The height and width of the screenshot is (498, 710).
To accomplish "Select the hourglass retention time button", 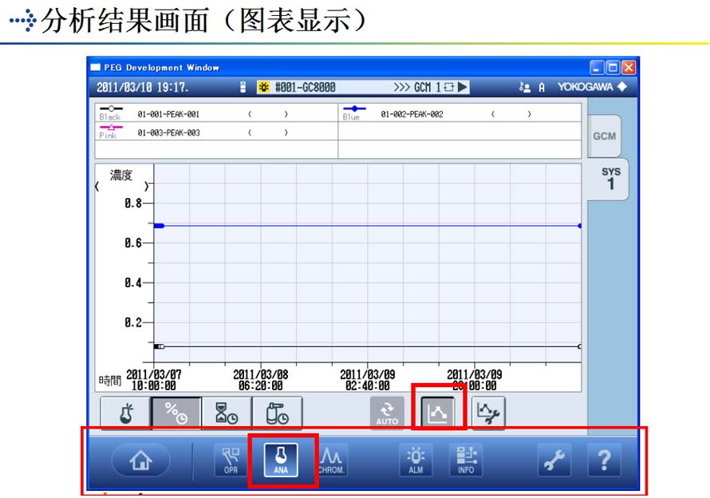I will click(227, 413).
